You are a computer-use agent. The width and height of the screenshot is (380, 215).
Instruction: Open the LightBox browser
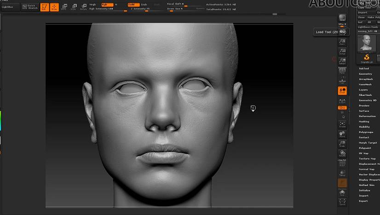tap(10, 7)
